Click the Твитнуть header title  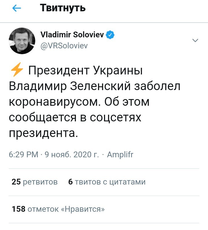tap(63, 8)
